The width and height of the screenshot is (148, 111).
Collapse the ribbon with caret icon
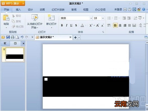point(125,9)
